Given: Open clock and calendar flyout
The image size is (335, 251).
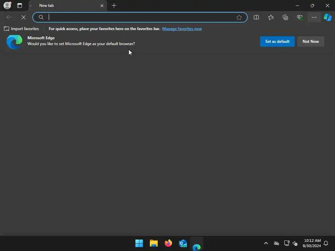Looking at the screenshot, I should tap(312, 243).
